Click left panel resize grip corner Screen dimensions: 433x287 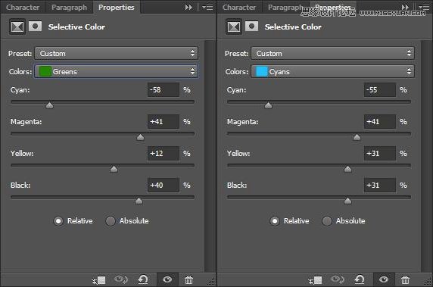pyautogui.click(x=211, y=282)
